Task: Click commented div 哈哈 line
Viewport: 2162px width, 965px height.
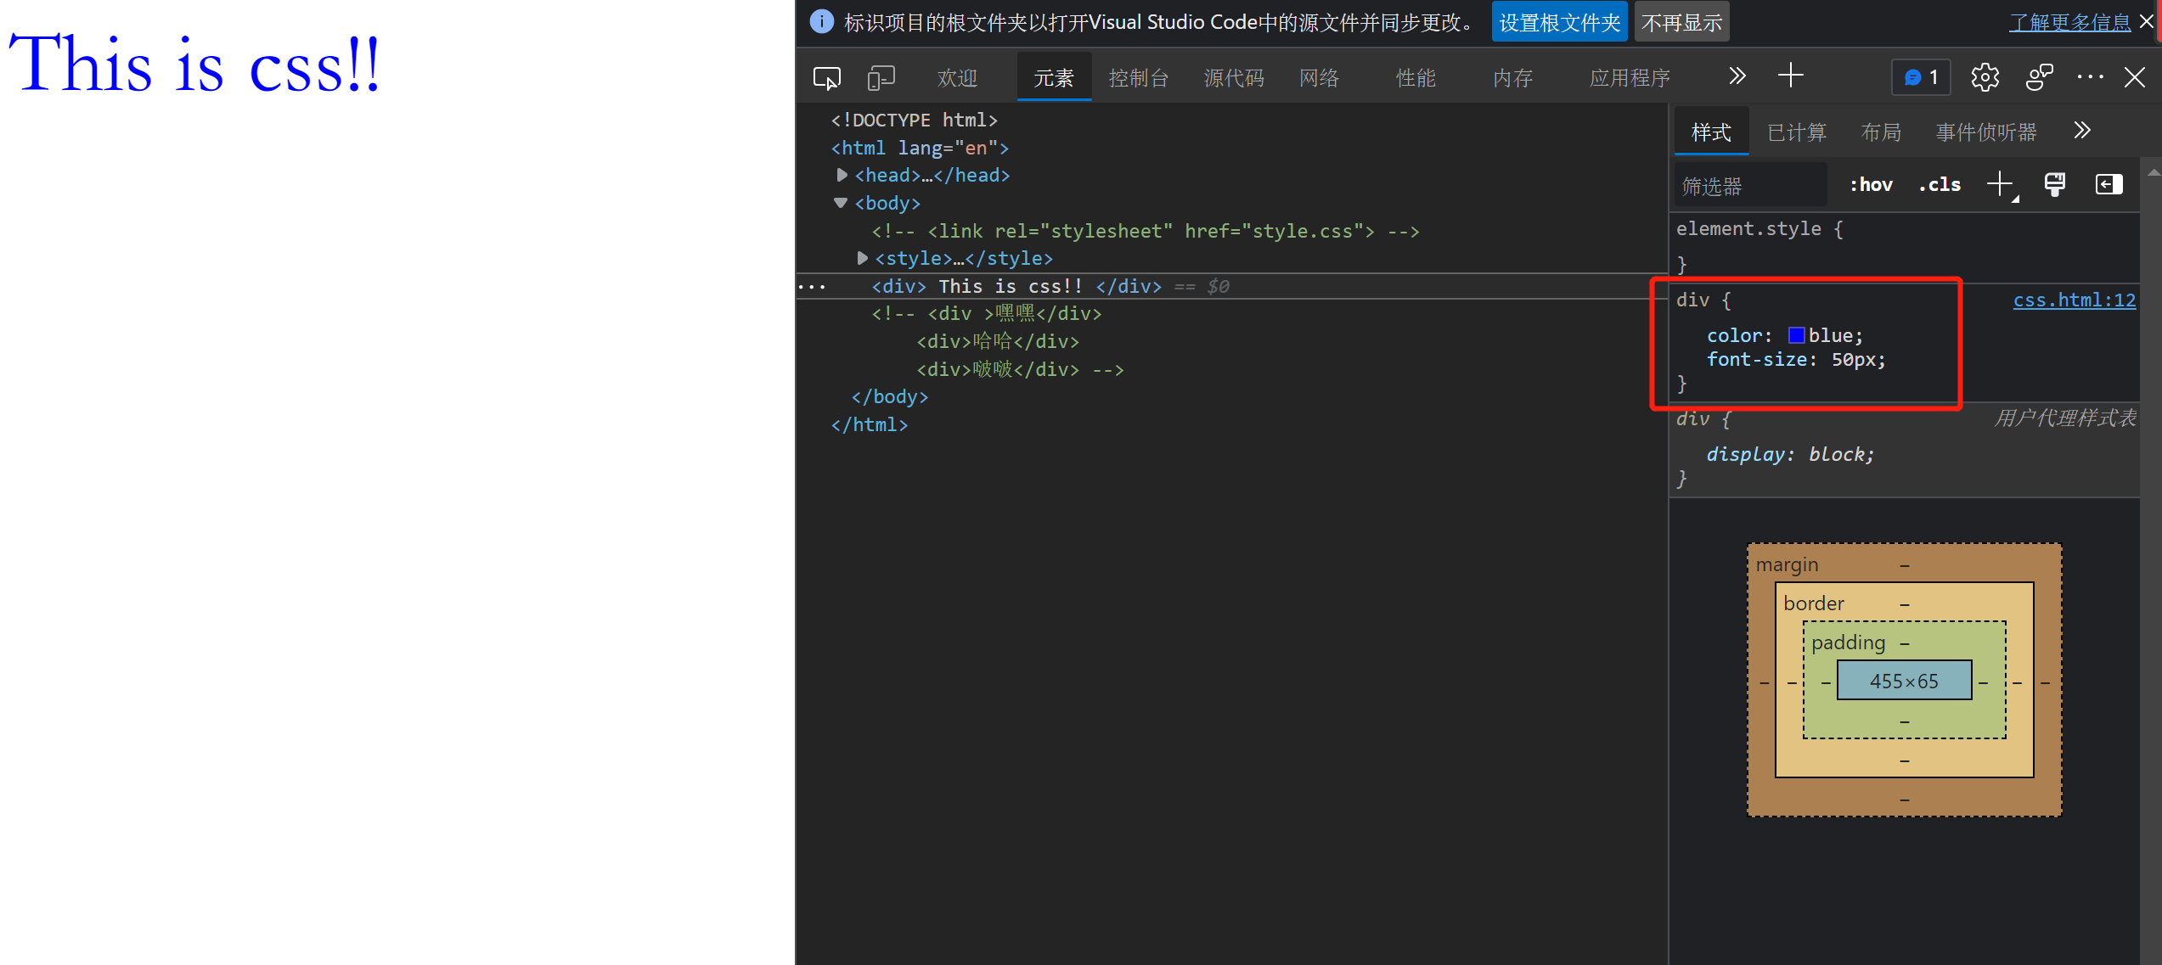Action: pos(997,341)
